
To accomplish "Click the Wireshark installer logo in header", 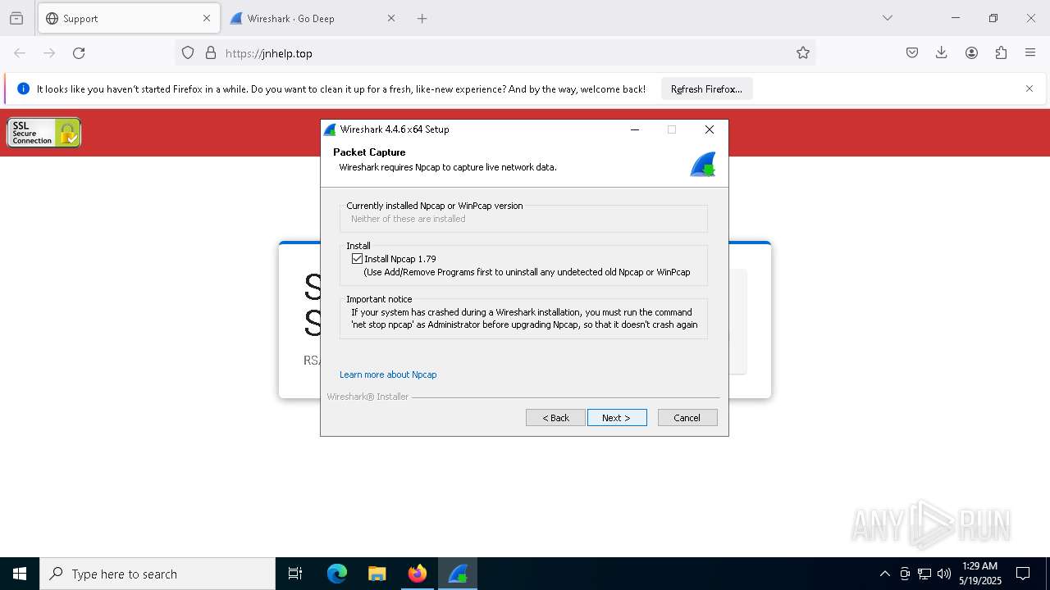I will 703,164.
